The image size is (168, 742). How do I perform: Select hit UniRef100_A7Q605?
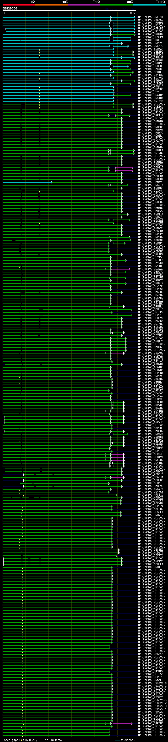[x=151, y=130]
